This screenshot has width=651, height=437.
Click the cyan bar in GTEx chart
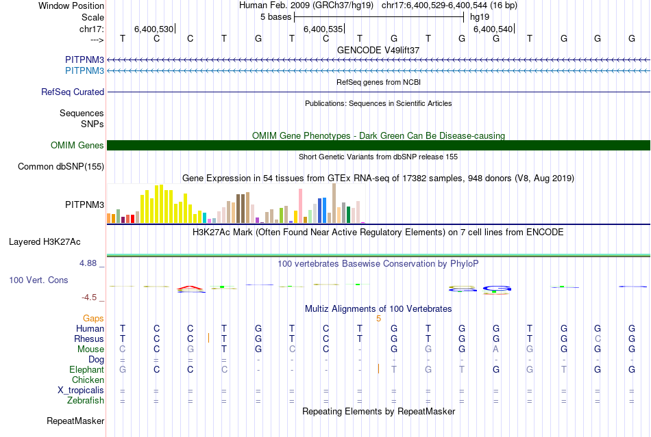point(205,218)
